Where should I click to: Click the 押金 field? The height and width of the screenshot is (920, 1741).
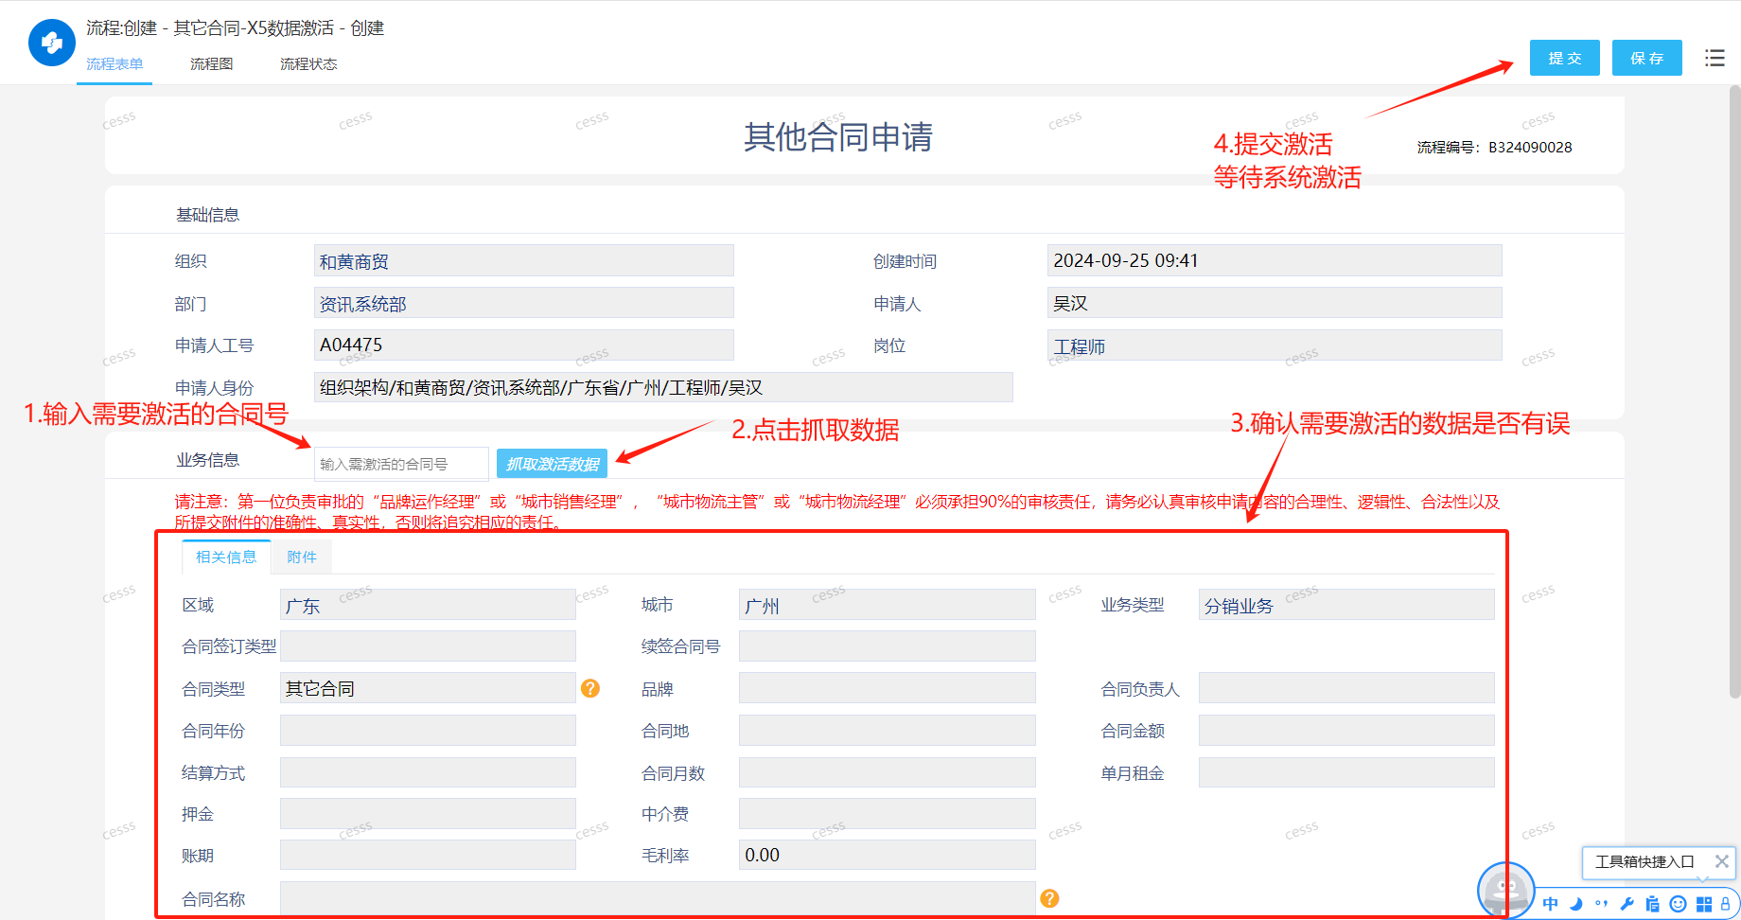coord(428,813)
